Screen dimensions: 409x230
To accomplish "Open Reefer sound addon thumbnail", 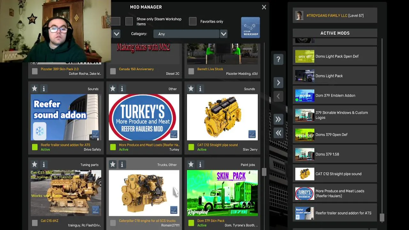I will click(66, 117).
